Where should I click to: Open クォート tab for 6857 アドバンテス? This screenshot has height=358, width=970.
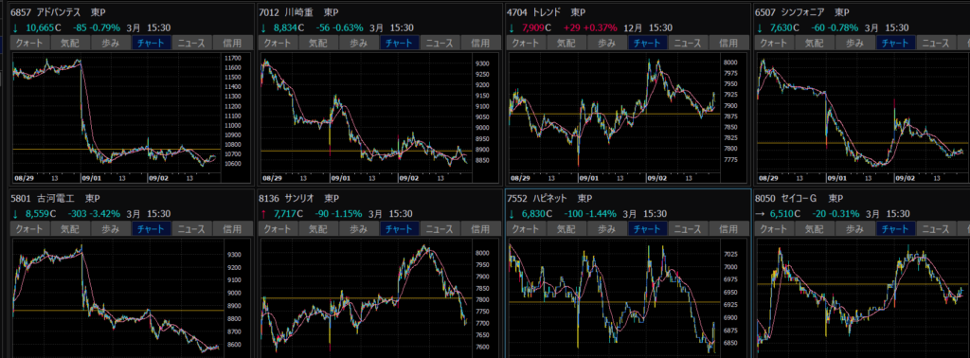coord(30,43)
